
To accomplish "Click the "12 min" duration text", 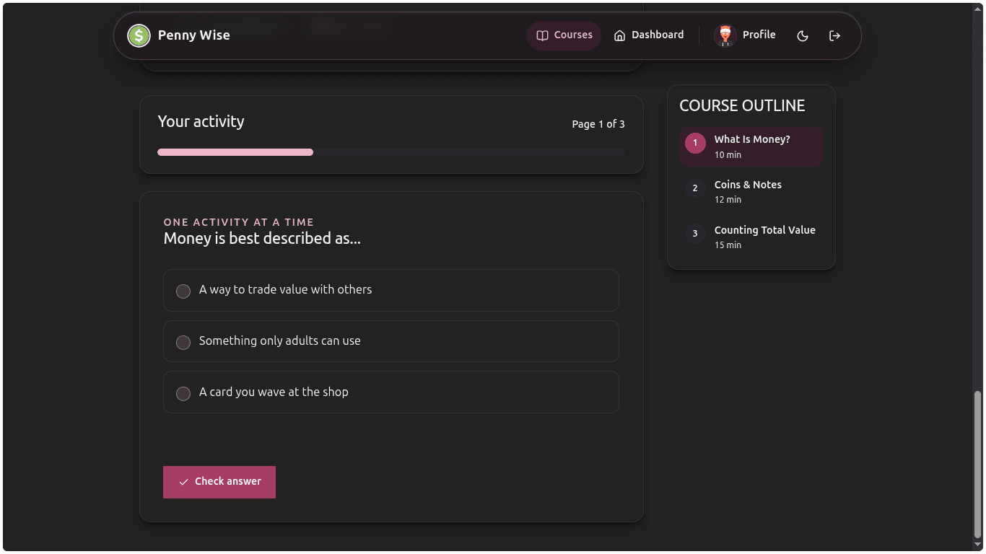I will pyautogui.click(x=728, y=200).
